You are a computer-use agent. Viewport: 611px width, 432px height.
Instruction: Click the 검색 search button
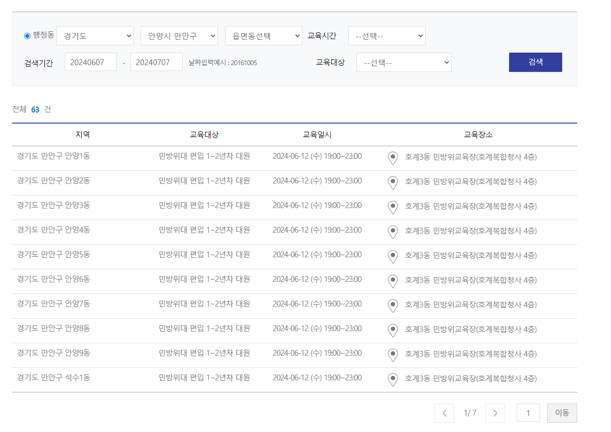click(536, 62)
